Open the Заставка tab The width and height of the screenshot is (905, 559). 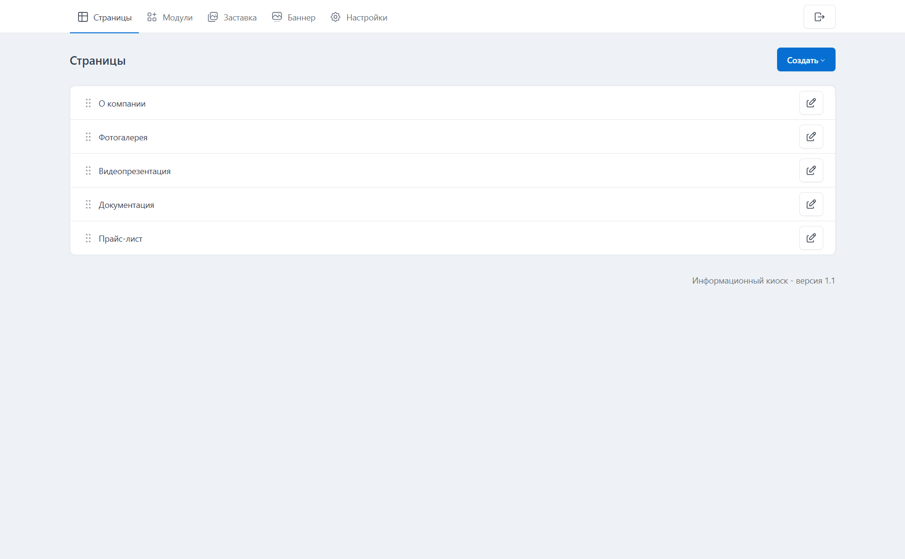232,18
